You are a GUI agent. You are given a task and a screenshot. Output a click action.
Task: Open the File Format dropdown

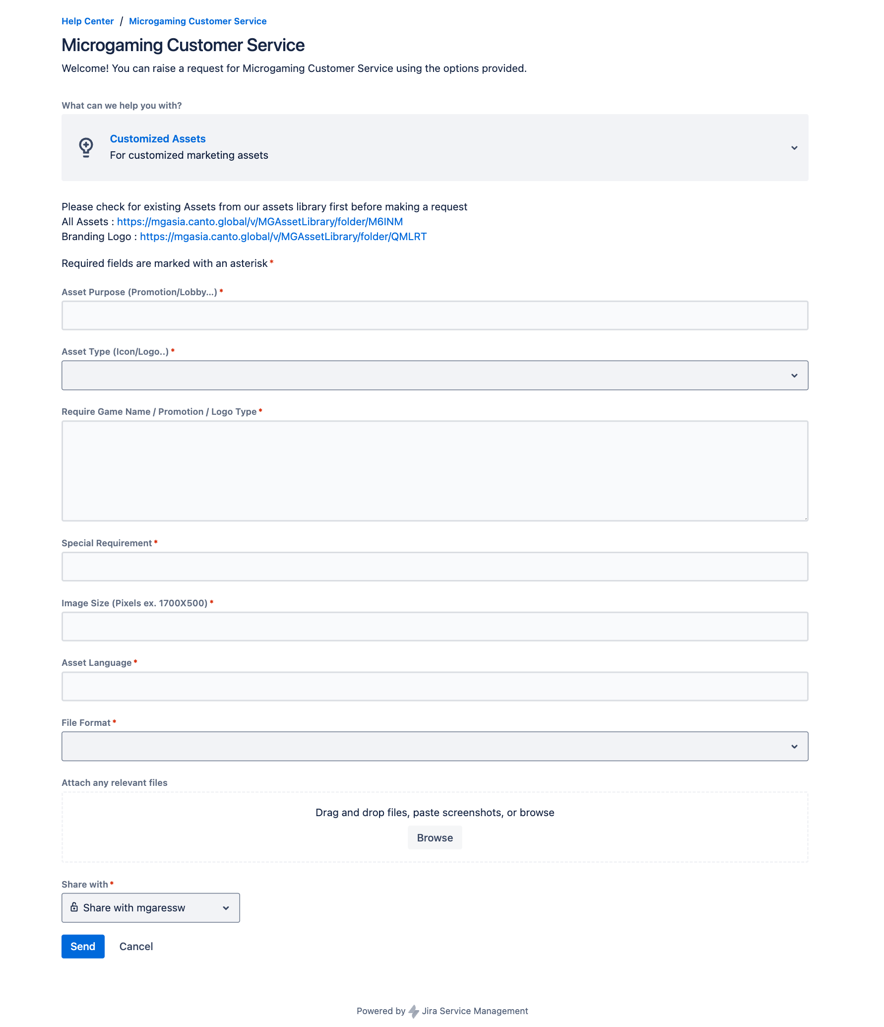pos(435,746)
